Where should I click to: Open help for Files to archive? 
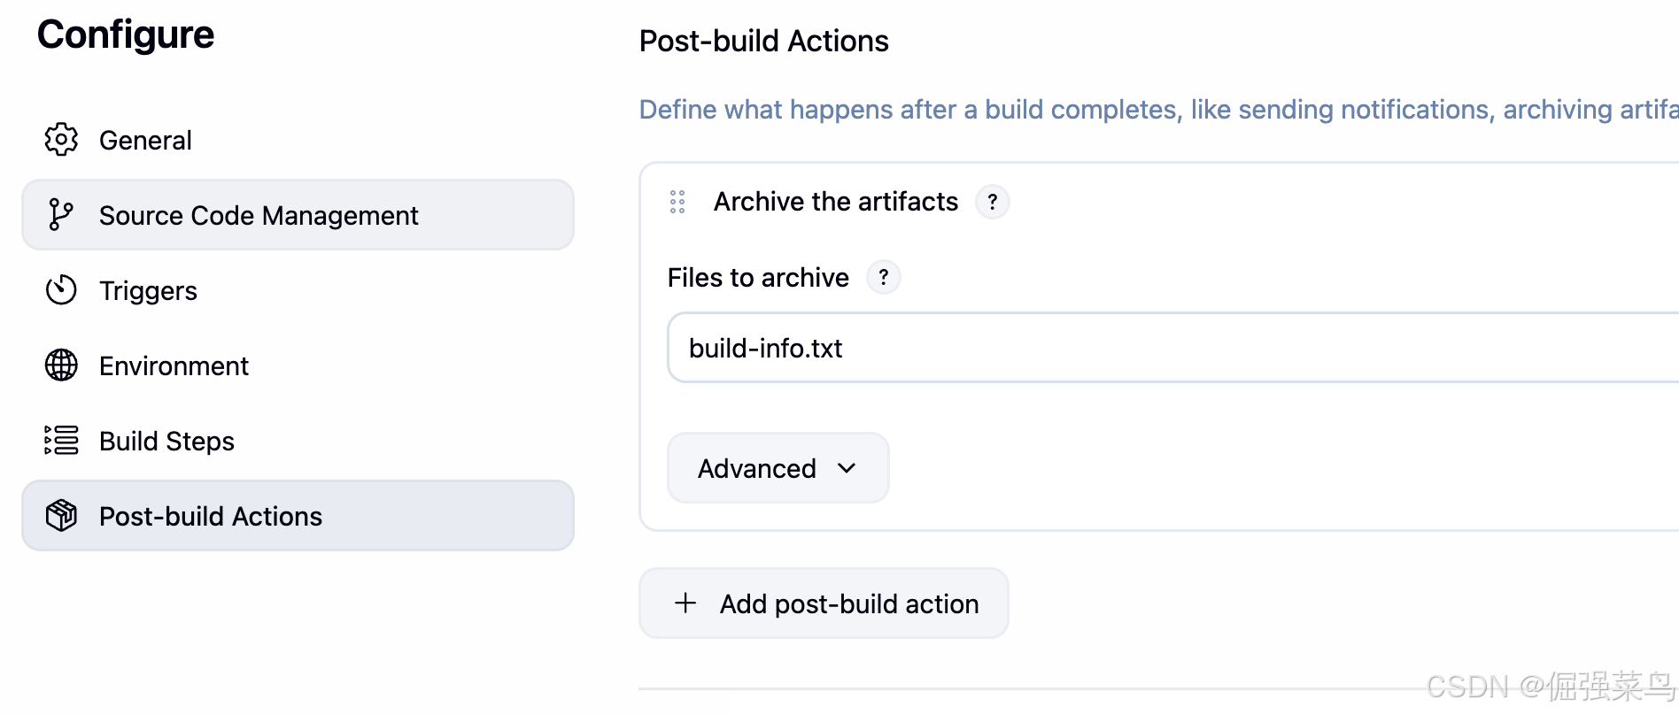click(x=883, y=278)
